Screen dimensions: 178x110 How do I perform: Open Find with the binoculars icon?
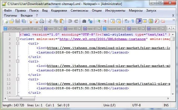point(84,21)
